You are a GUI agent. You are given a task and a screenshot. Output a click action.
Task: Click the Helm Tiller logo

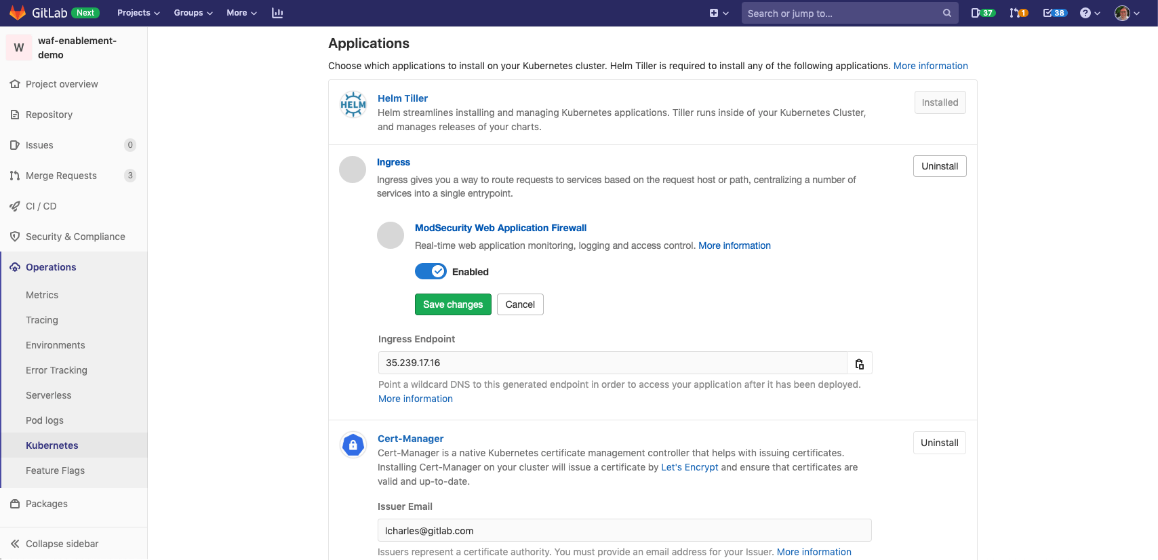click(353, 104)
